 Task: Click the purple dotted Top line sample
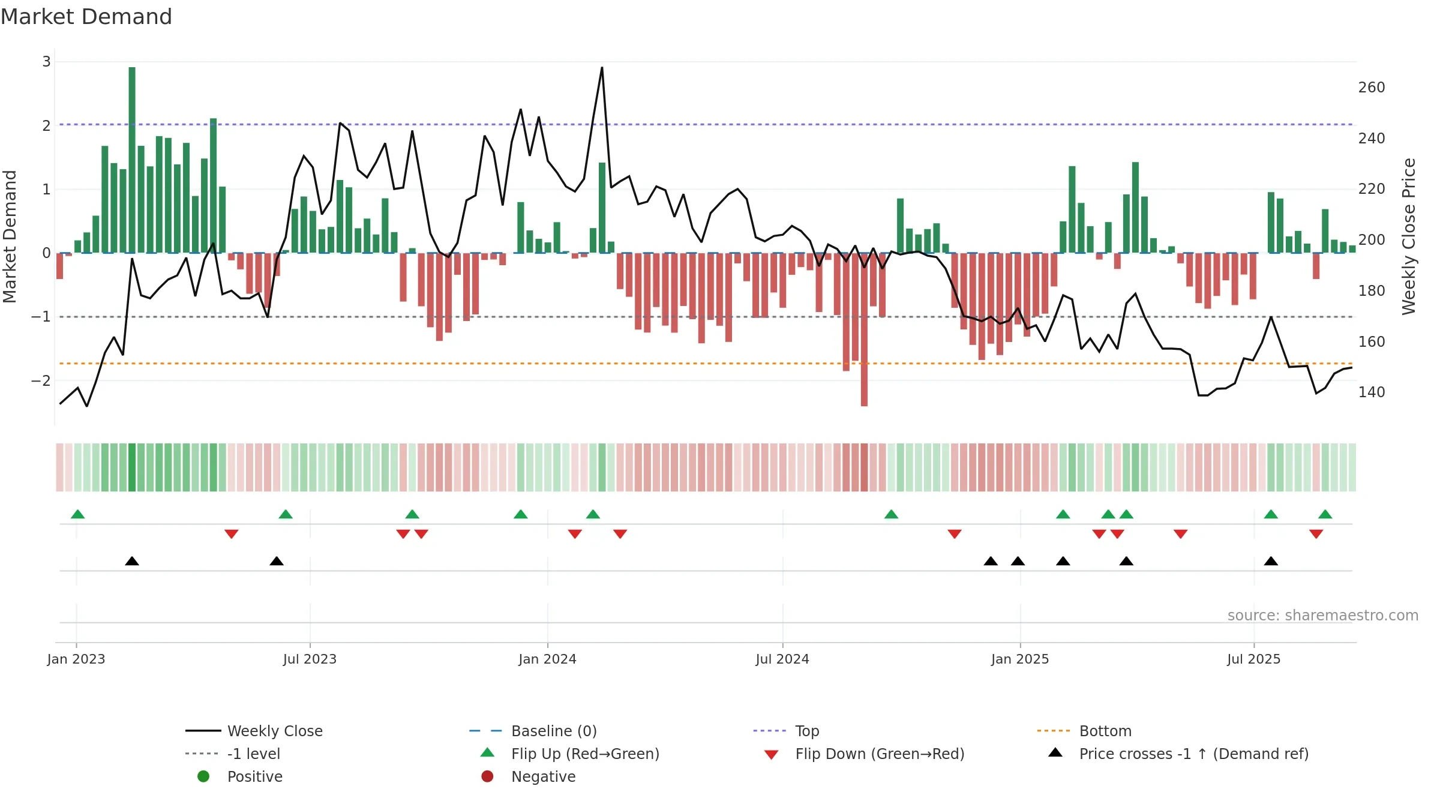[x=770, y=731]
